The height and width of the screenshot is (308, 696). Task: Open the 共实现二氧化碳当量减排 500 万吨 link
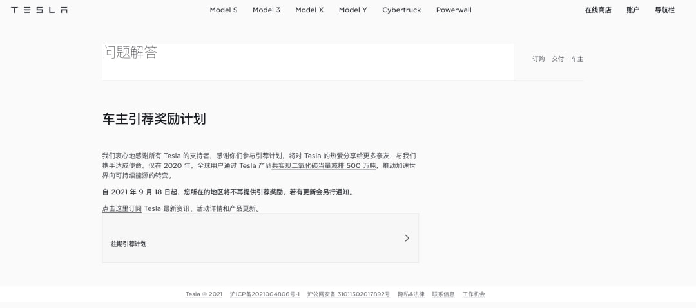point(324,166)
